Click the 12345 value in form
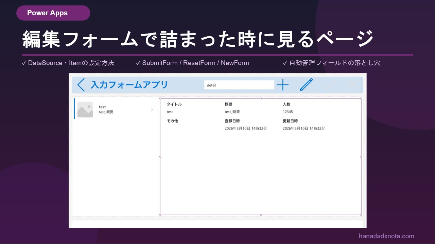 (x=288, y=111)
